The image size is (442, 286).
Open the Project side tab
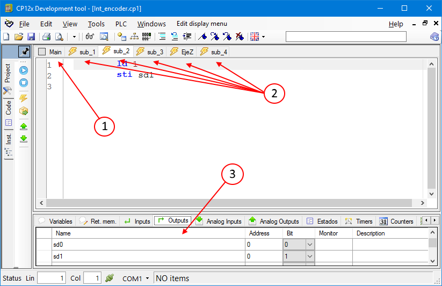point(8,78)
